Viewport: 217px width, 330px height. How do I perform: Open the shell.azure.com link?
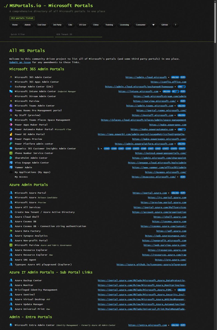(170, 217)
